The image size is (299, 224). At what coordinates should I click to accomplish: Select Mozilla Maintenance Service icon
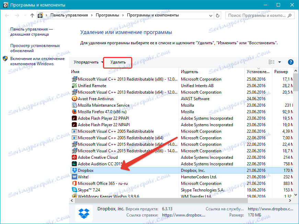point(74,105)
